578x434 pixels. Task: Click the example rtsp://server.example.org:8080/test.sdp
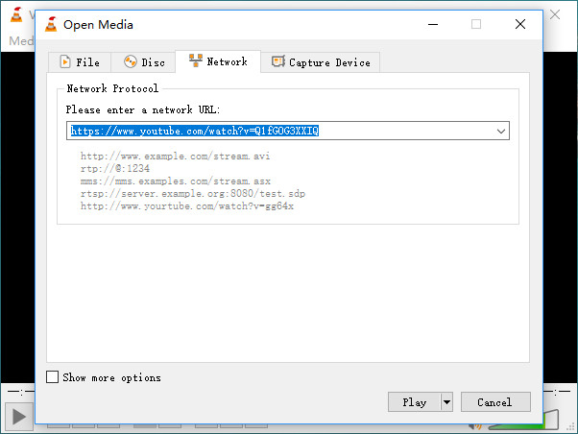[x=193, y=194]
